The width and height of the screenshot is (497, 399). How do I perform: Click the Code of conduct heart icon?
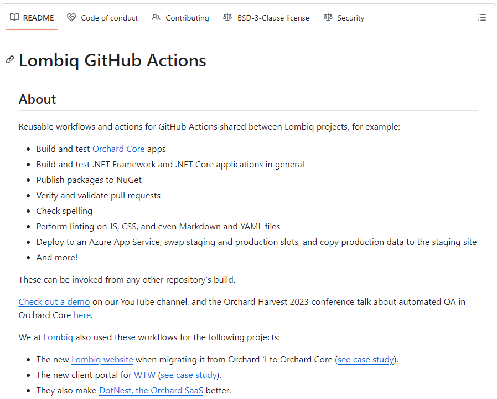(71, 17)
